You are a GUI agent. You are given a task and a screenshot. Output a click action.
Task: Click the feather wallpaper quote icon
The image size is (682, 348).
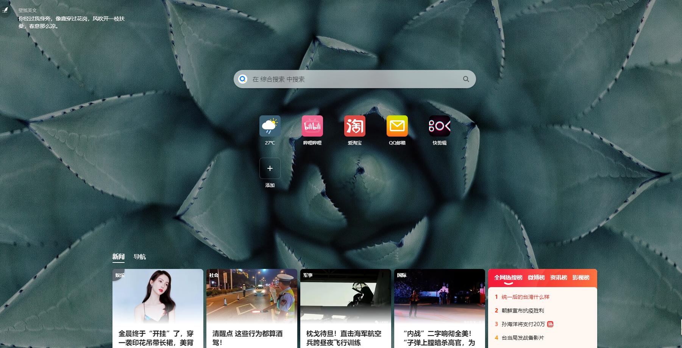coord(5,10)
